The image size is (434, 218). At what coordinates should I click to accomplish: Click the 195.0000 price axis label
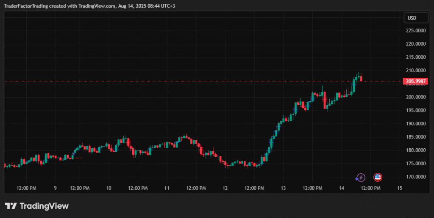tap(416, 110)
